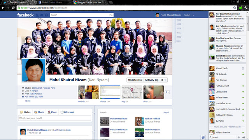Open Khairul Anuar ticker story
249x140 pixels.
227,48
